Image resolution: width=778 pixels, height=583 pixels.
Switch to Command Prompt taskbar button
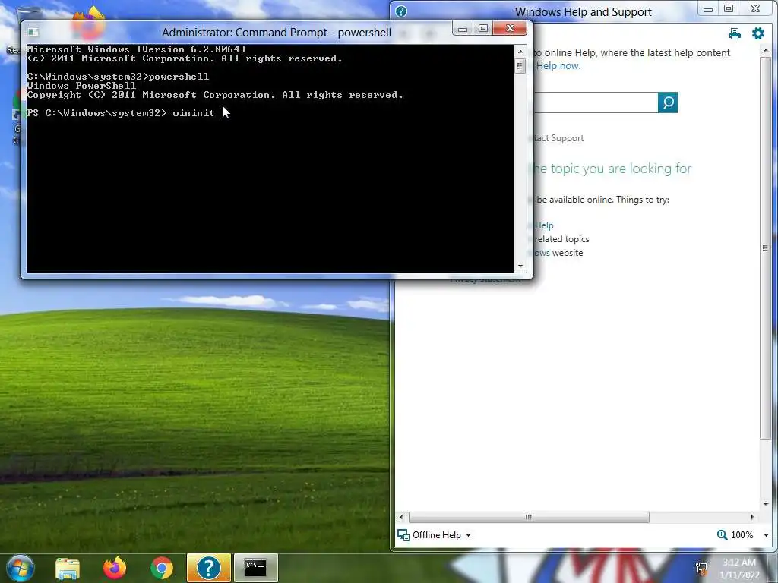[x=255, y=568]
